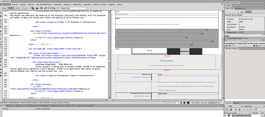Show list view Az in CSS properties

pos(230,46)
